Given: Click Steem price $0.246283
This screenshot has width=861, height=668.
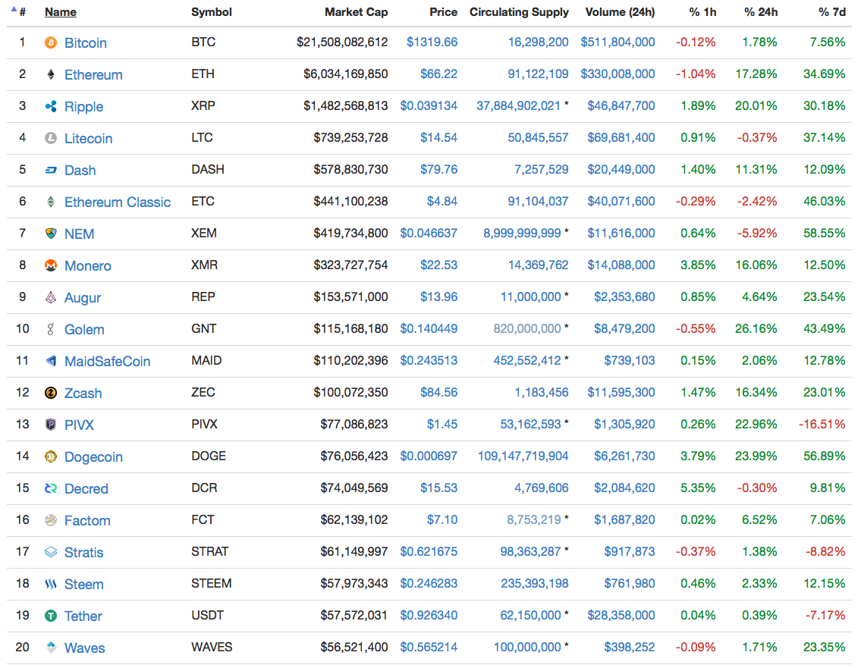Looking at the screenshot, I should coord(429,584).
